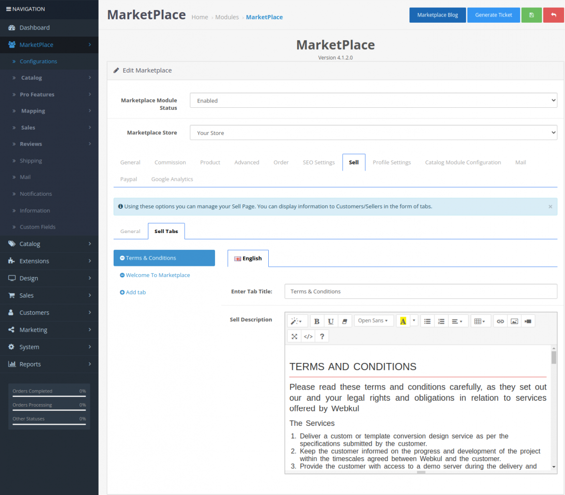Toggle full screen editor mode
The image size is (565, 495).
tap(294, 336)
